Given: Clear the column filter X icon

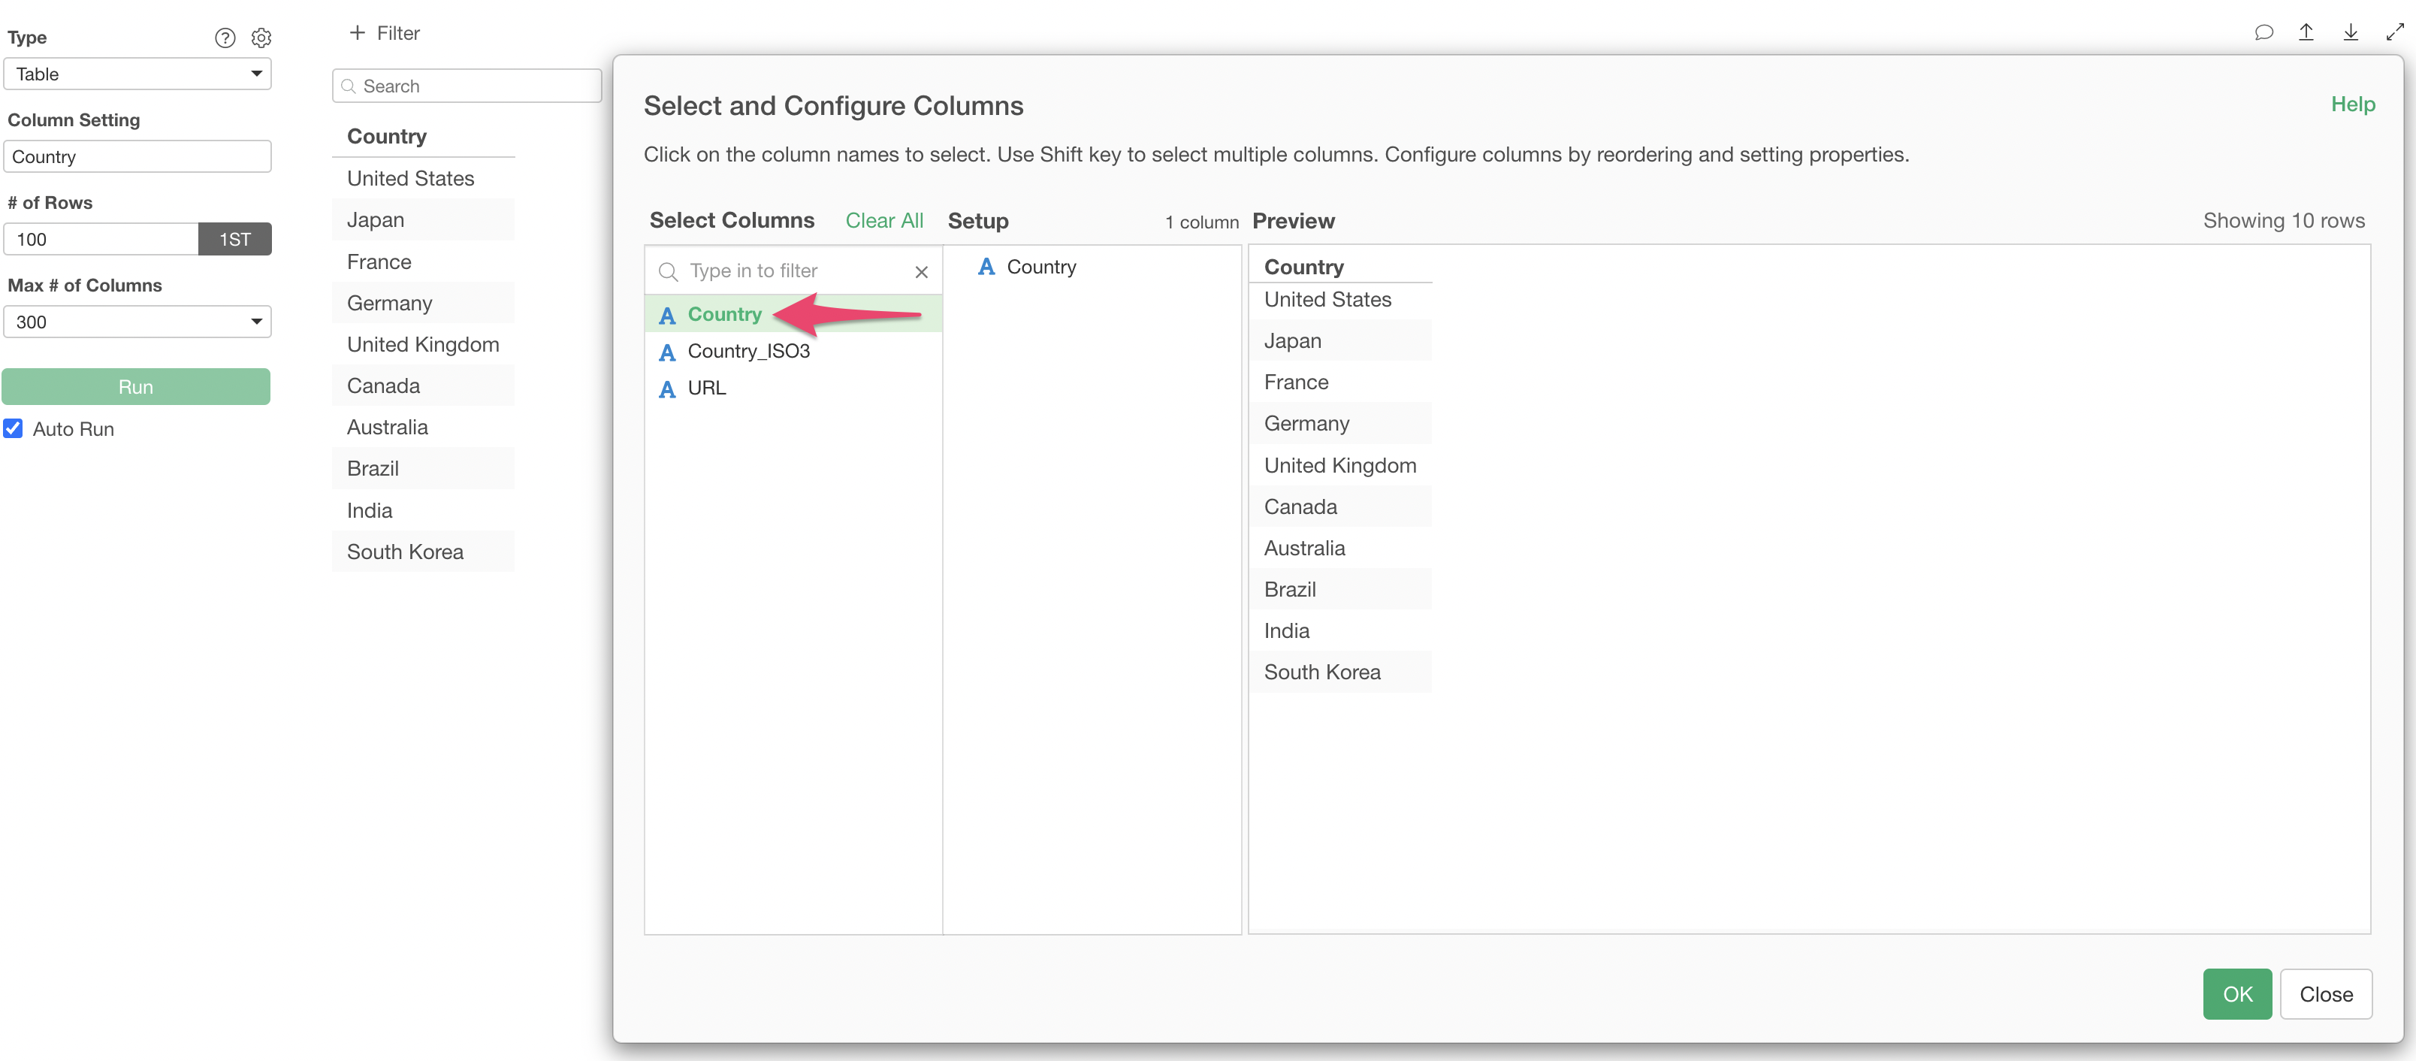Looking at the screenshot, I should (921, 272).
